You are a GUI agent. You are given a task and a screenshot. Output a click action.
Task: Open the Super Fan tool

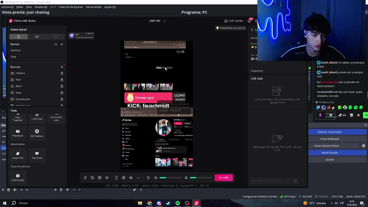click(18, 155)
